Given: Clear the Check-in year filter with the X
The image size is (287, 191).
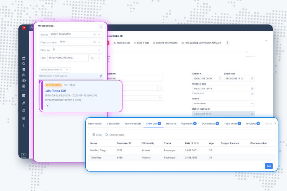Looking at the screenshot, I should coord(95,42).
